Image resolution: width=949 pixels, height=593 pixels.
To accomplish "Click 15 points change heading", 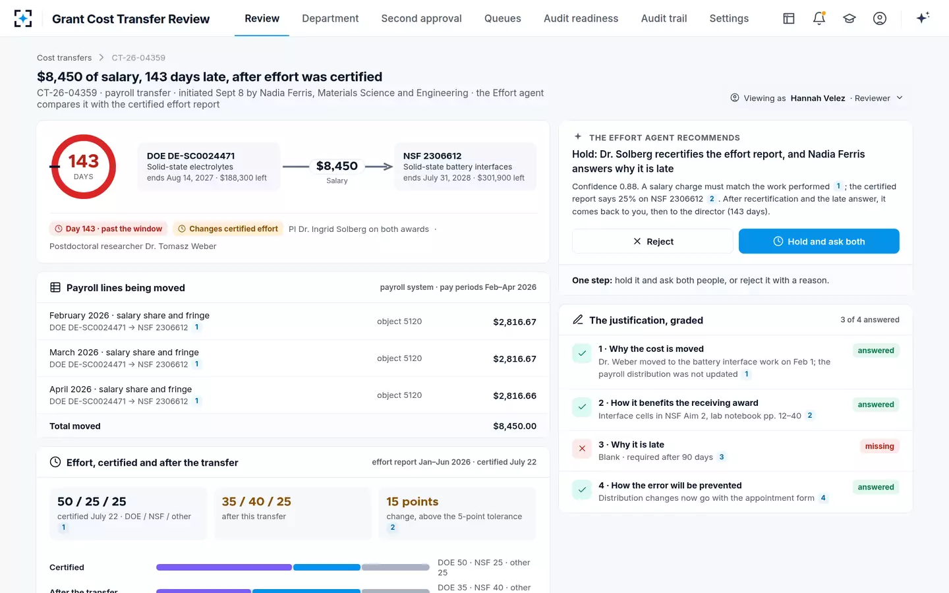I will click(x=412, y=501).
